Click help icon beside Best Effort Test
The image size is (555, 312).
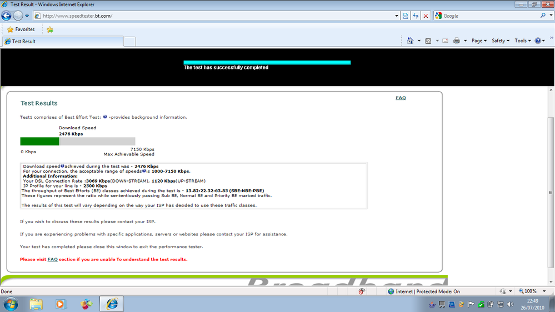(105, 117)
